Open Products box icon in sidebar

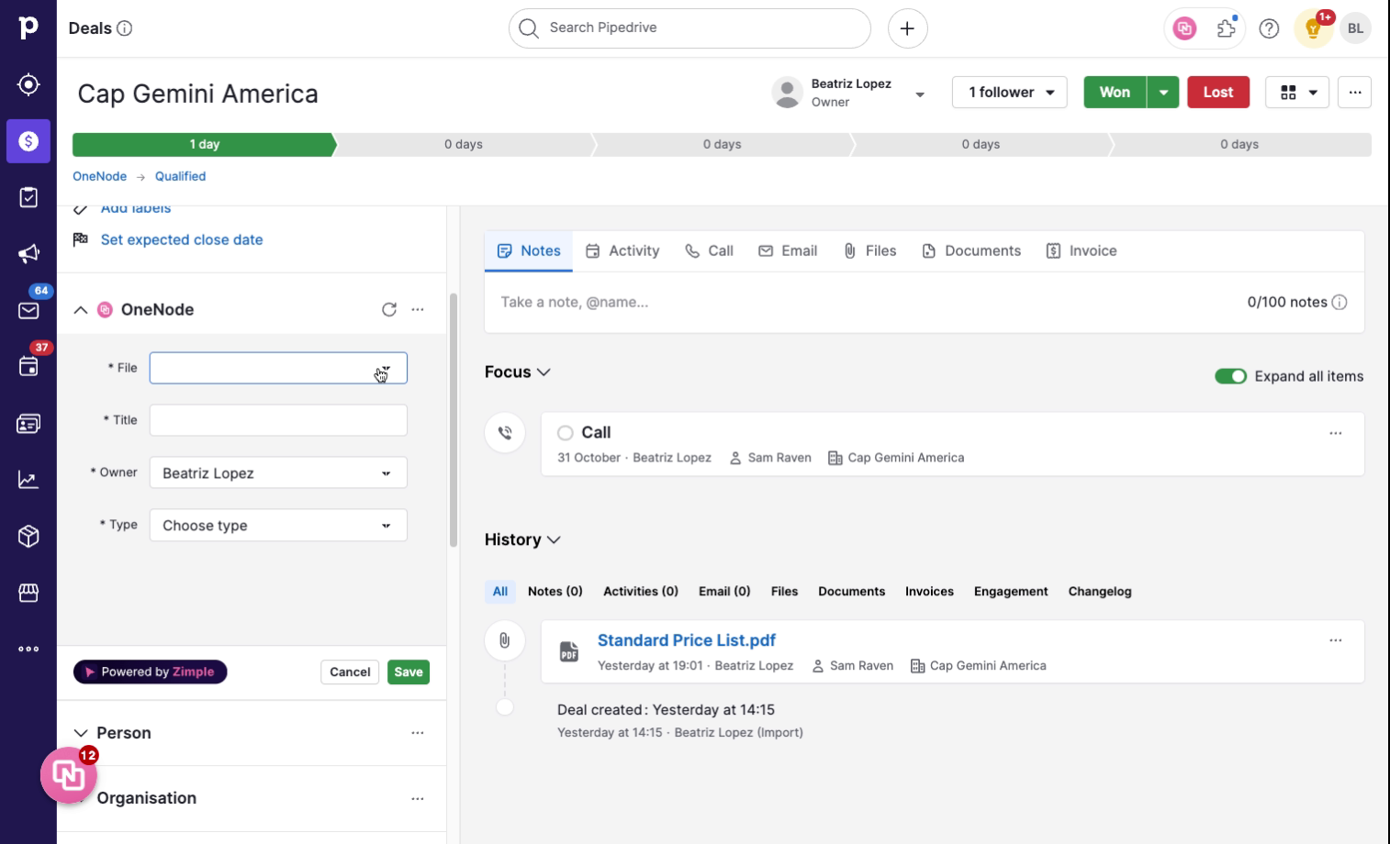[28, 537]
